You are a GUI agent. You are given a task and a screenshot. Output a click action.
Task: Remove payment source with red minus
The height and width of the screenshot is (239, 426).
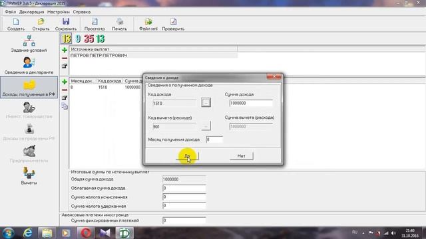tap(65, 58)
